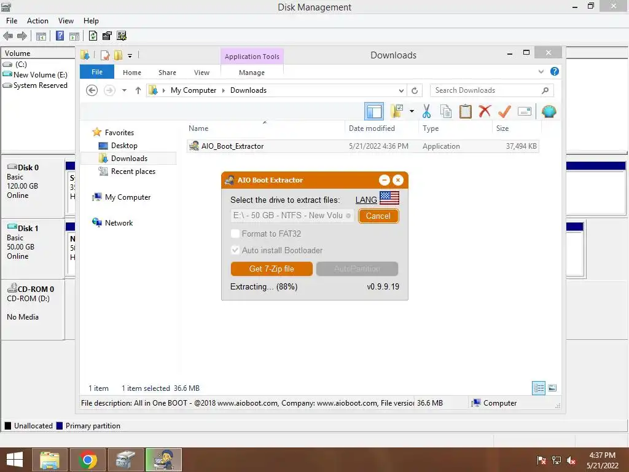
Task: Sort by Date modified column
Action: click(x=372, y=128)
